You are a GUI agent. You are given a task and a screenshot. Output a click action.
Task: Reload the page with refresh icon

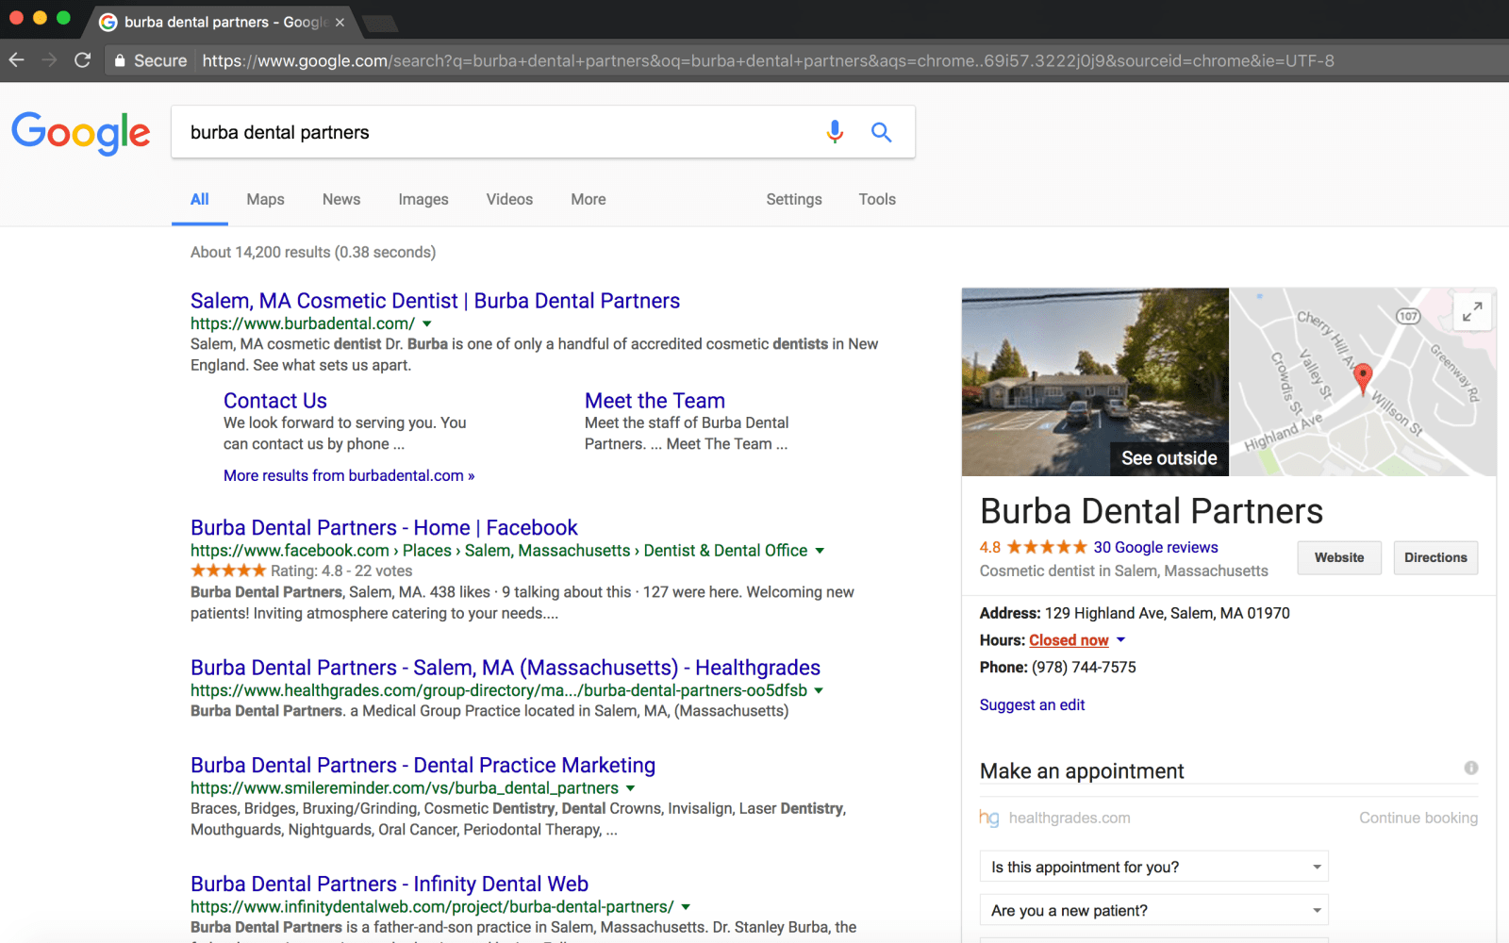tap(83, 60)
